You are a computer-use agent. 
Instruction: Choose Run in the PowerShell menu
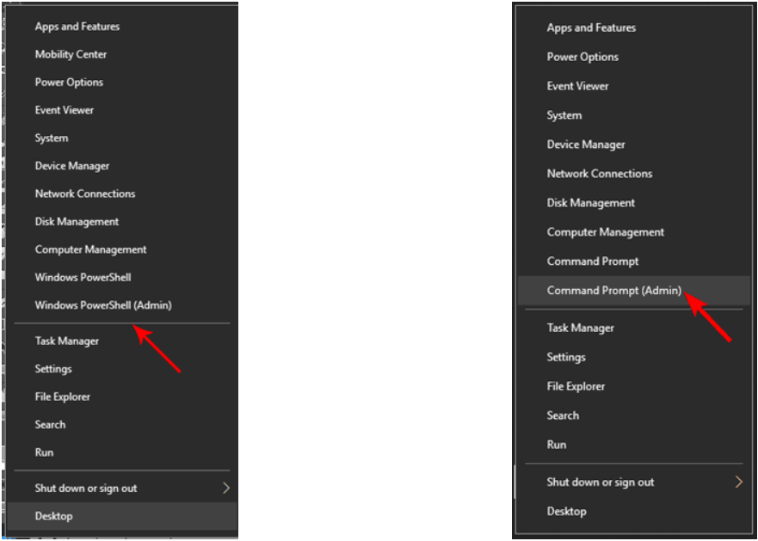coord(44,452)
